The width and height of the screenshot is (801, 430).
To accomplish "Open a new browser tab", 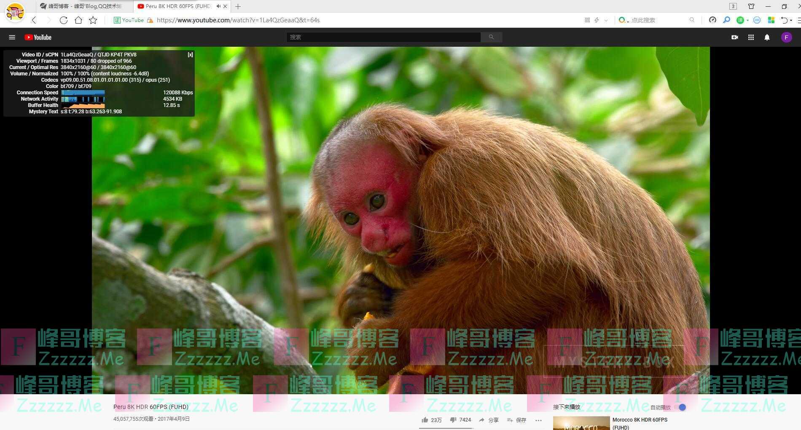I will coord(238,6).
